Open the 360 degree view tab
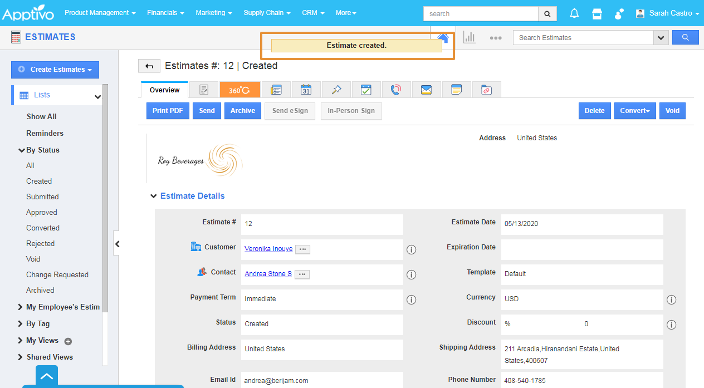 coord(239,90)
